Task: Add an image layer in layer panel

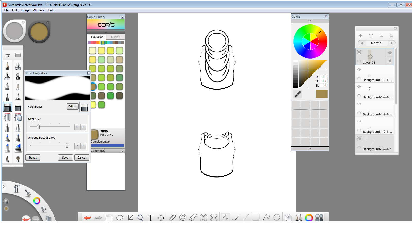Action: tap(381, 36)
